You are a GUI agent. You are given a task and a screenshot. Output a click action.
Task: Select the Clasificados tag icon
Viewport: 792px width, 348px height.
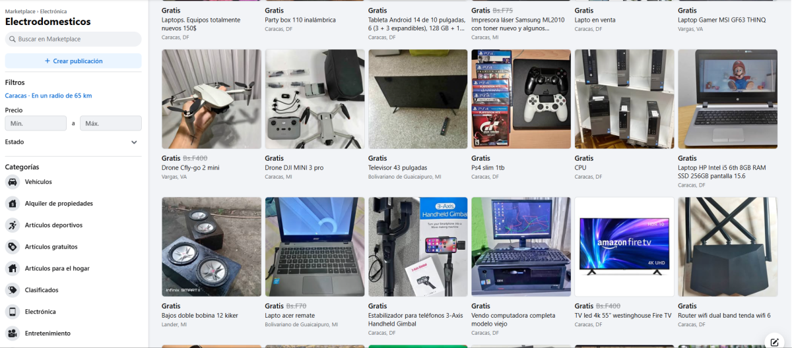pyautogui.click(x=12, y=290)
